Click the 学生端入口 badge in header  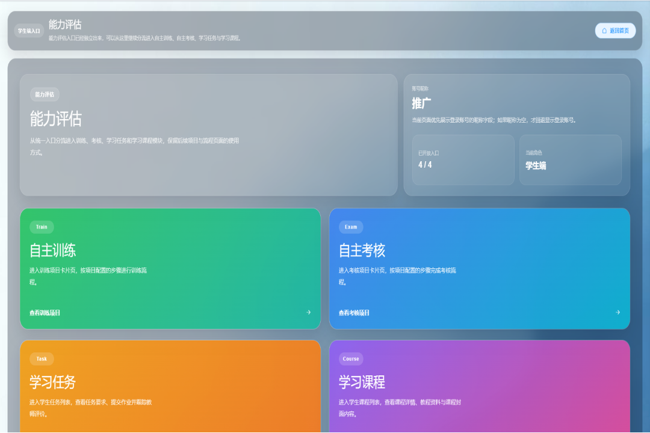[x=29, y=31]
